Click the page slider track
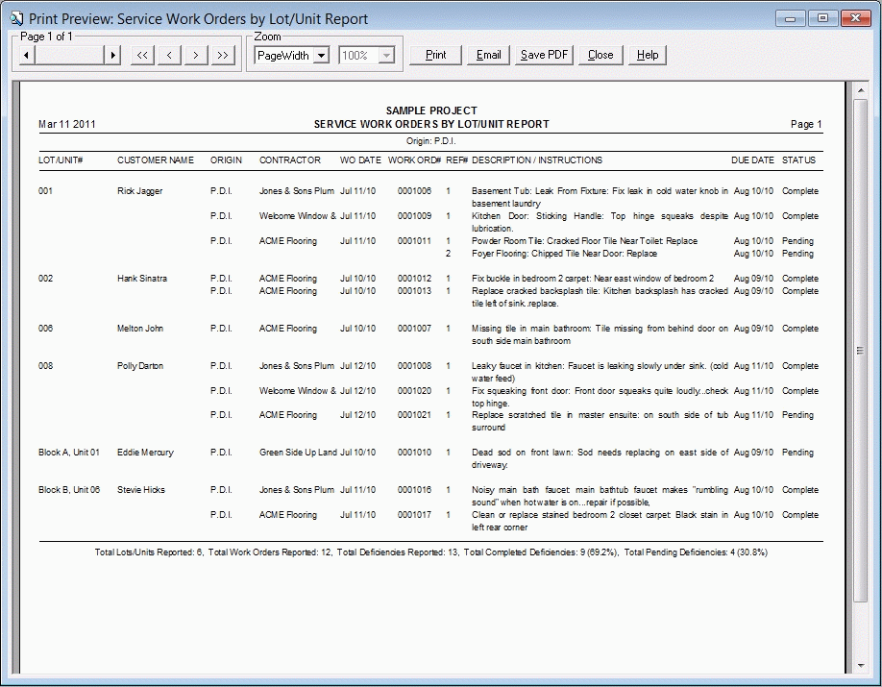The height and width of the screenshot is (687, 882). tap(70, 55)
